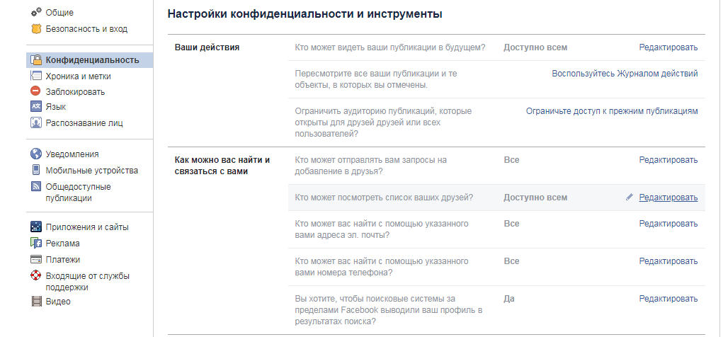Open Хроника и метки settings section
The height and width of the screenshot is (337, 723).
(x=78, y=76)
